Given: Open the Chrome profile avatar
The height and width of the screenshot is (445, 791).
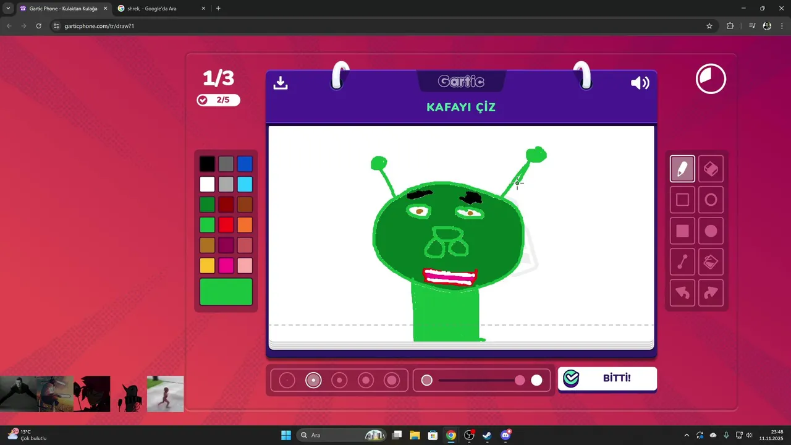Looking at the screenshot, I should 767,26.
